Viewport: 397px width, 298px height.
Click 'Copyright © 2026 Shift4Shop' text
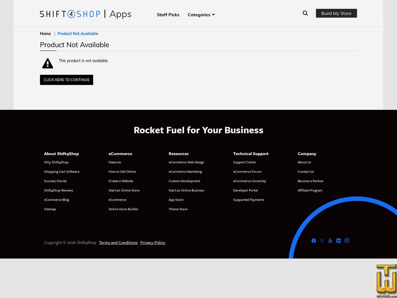pos(70,242)
